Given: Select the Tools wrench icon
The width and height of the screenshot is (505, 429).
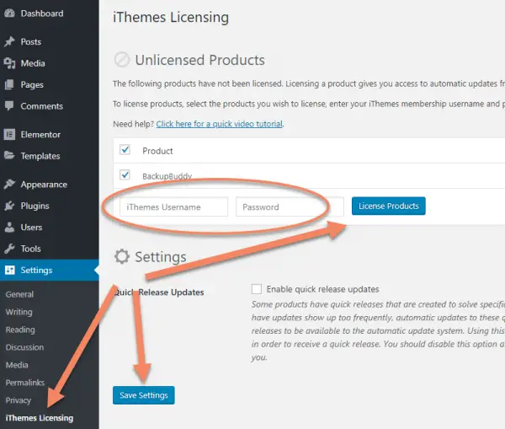Looking at the screenshot, I should [9, 249].
